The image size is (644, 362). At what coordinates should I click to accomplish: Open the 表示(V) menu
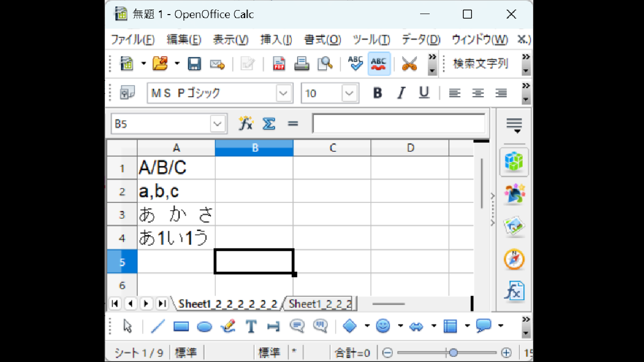230,40
